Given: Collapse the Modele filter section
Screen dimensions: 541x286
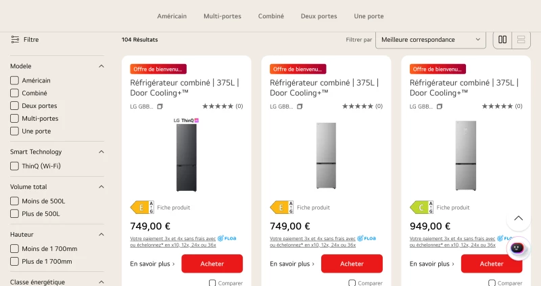Looking at the screenshot, I should [x=101, y=66].
